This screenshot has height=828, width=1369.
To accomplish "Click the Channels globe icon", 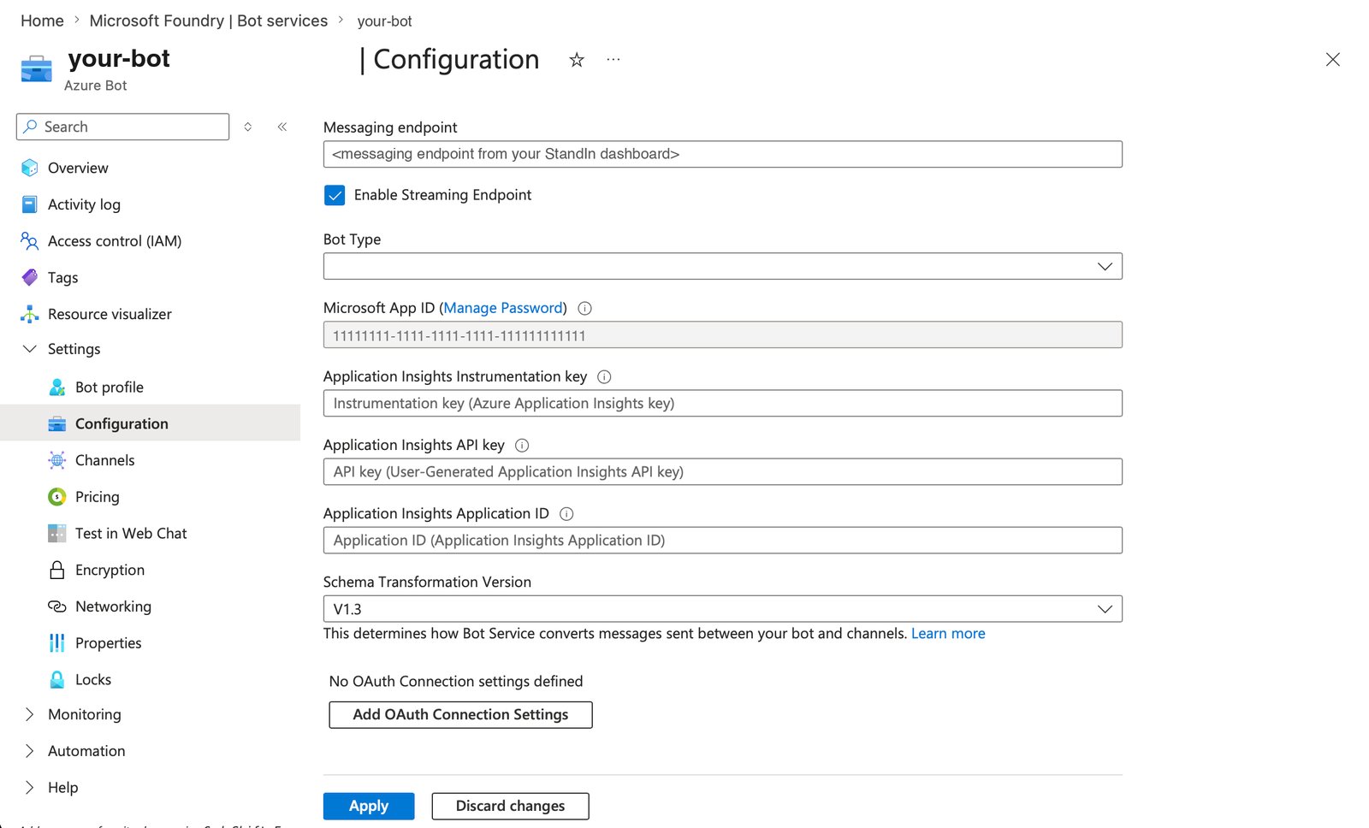I will point(57,460).
